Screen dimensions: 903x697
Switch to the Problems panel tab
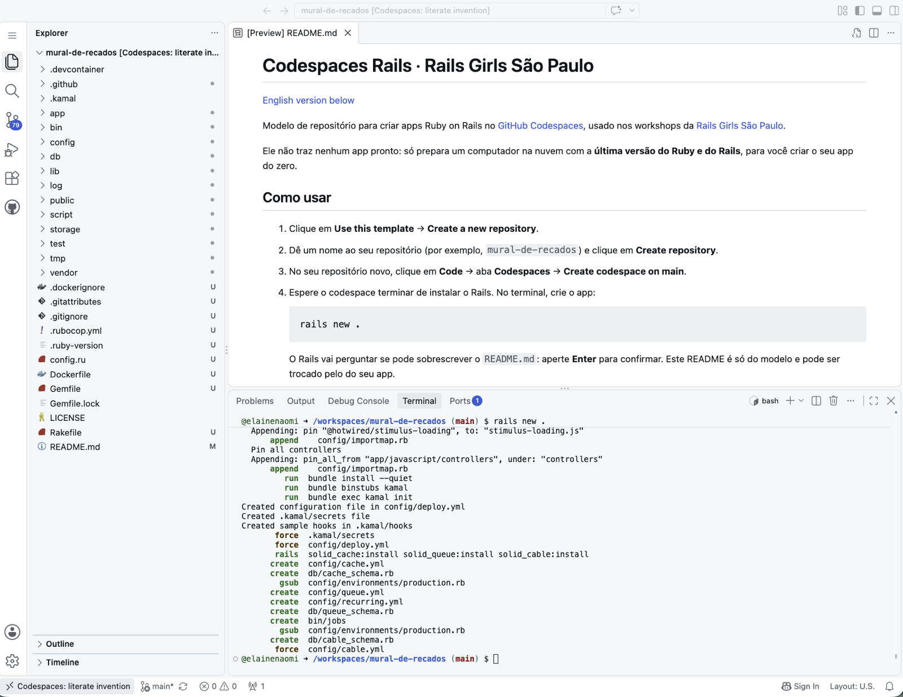click(x=255, y=401)
